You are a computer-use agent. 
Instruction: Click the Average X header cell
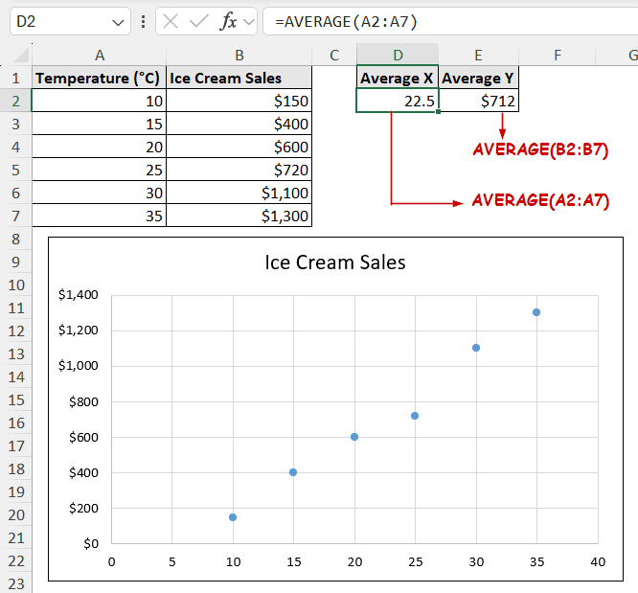[398, 78]
